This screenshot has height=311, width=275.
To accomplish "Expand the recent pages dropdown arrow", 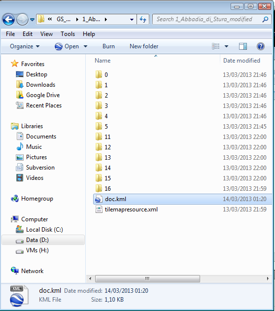I will [x=32, y=19].
